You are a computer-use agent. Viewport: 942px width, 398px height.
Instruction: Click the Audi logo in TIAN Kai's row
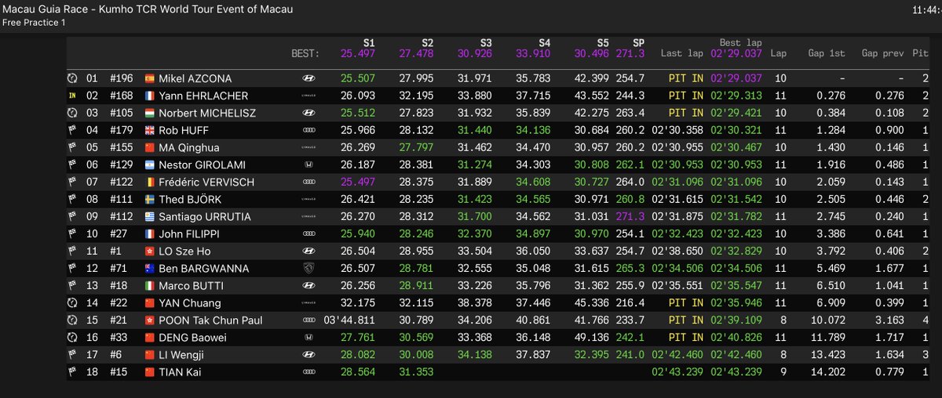[309, 372]
